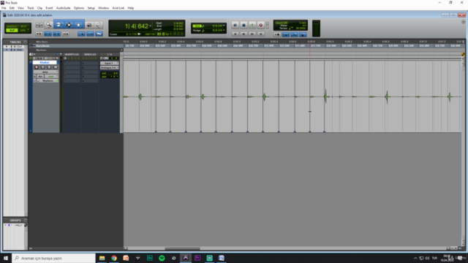Open the File menu
This screenshot has height=263, width=468.
click(4, 8)
